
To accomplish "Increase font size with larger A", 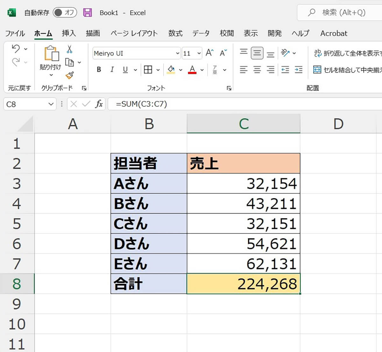I will (209, 53).
